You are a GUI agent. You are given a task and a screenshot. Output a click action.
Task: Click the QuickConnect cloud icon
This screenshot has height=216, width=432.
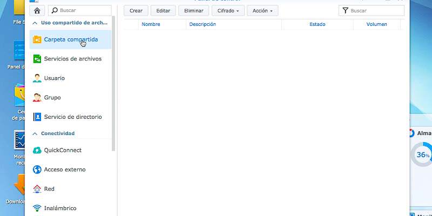pyautogui.click(x=37, y=150)
